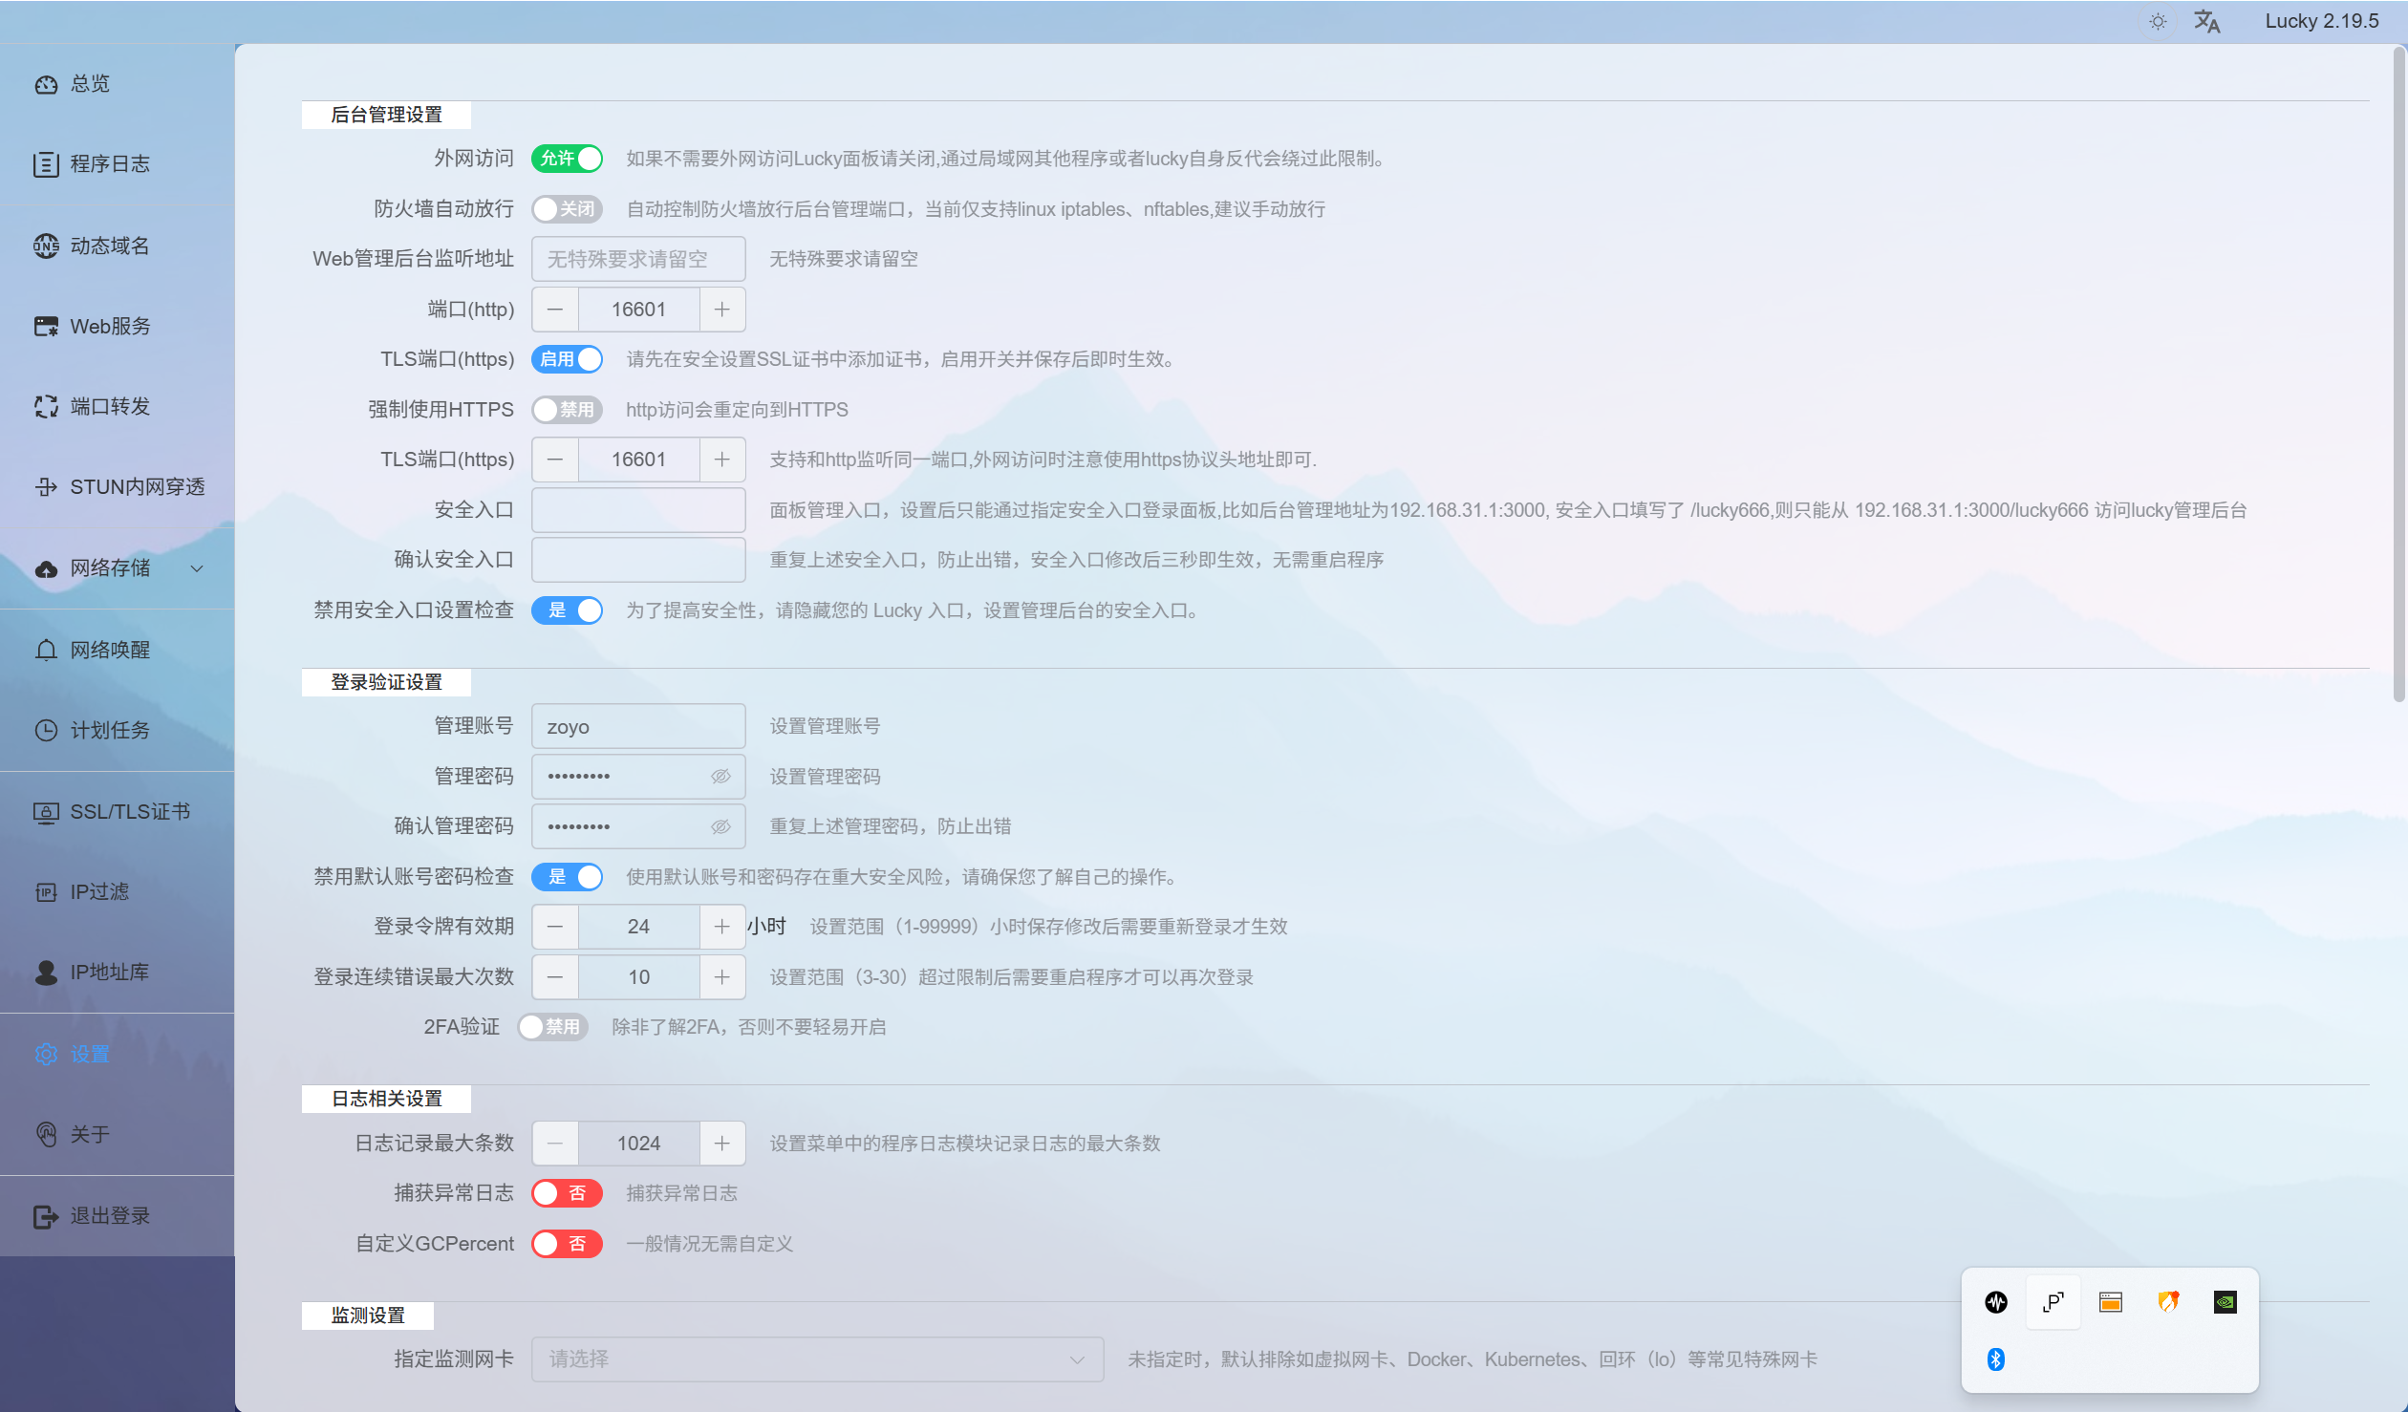Toggle the light/dark theme sun icon
Image resolution: width=2408 pixels, height=1412 pixels.
(2158, 21)
